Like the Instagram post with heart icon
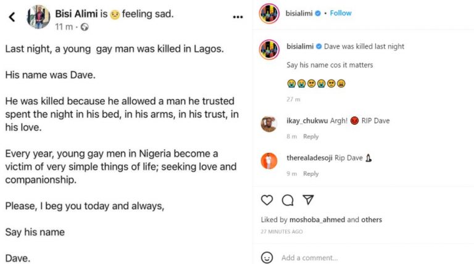The width and height of the screenshot is (474, 264). [x=267, y=200]
